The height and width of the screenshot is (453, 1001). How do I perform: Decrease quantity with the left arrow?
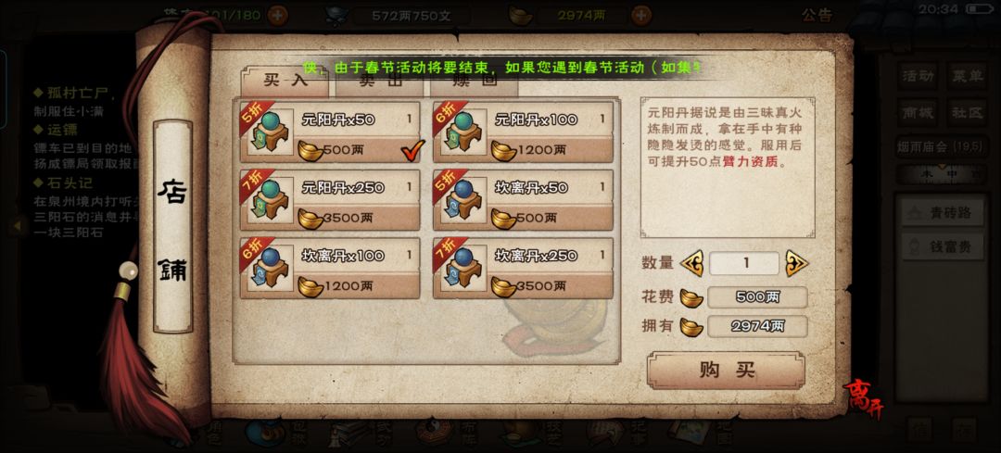(x=691, y=263)
